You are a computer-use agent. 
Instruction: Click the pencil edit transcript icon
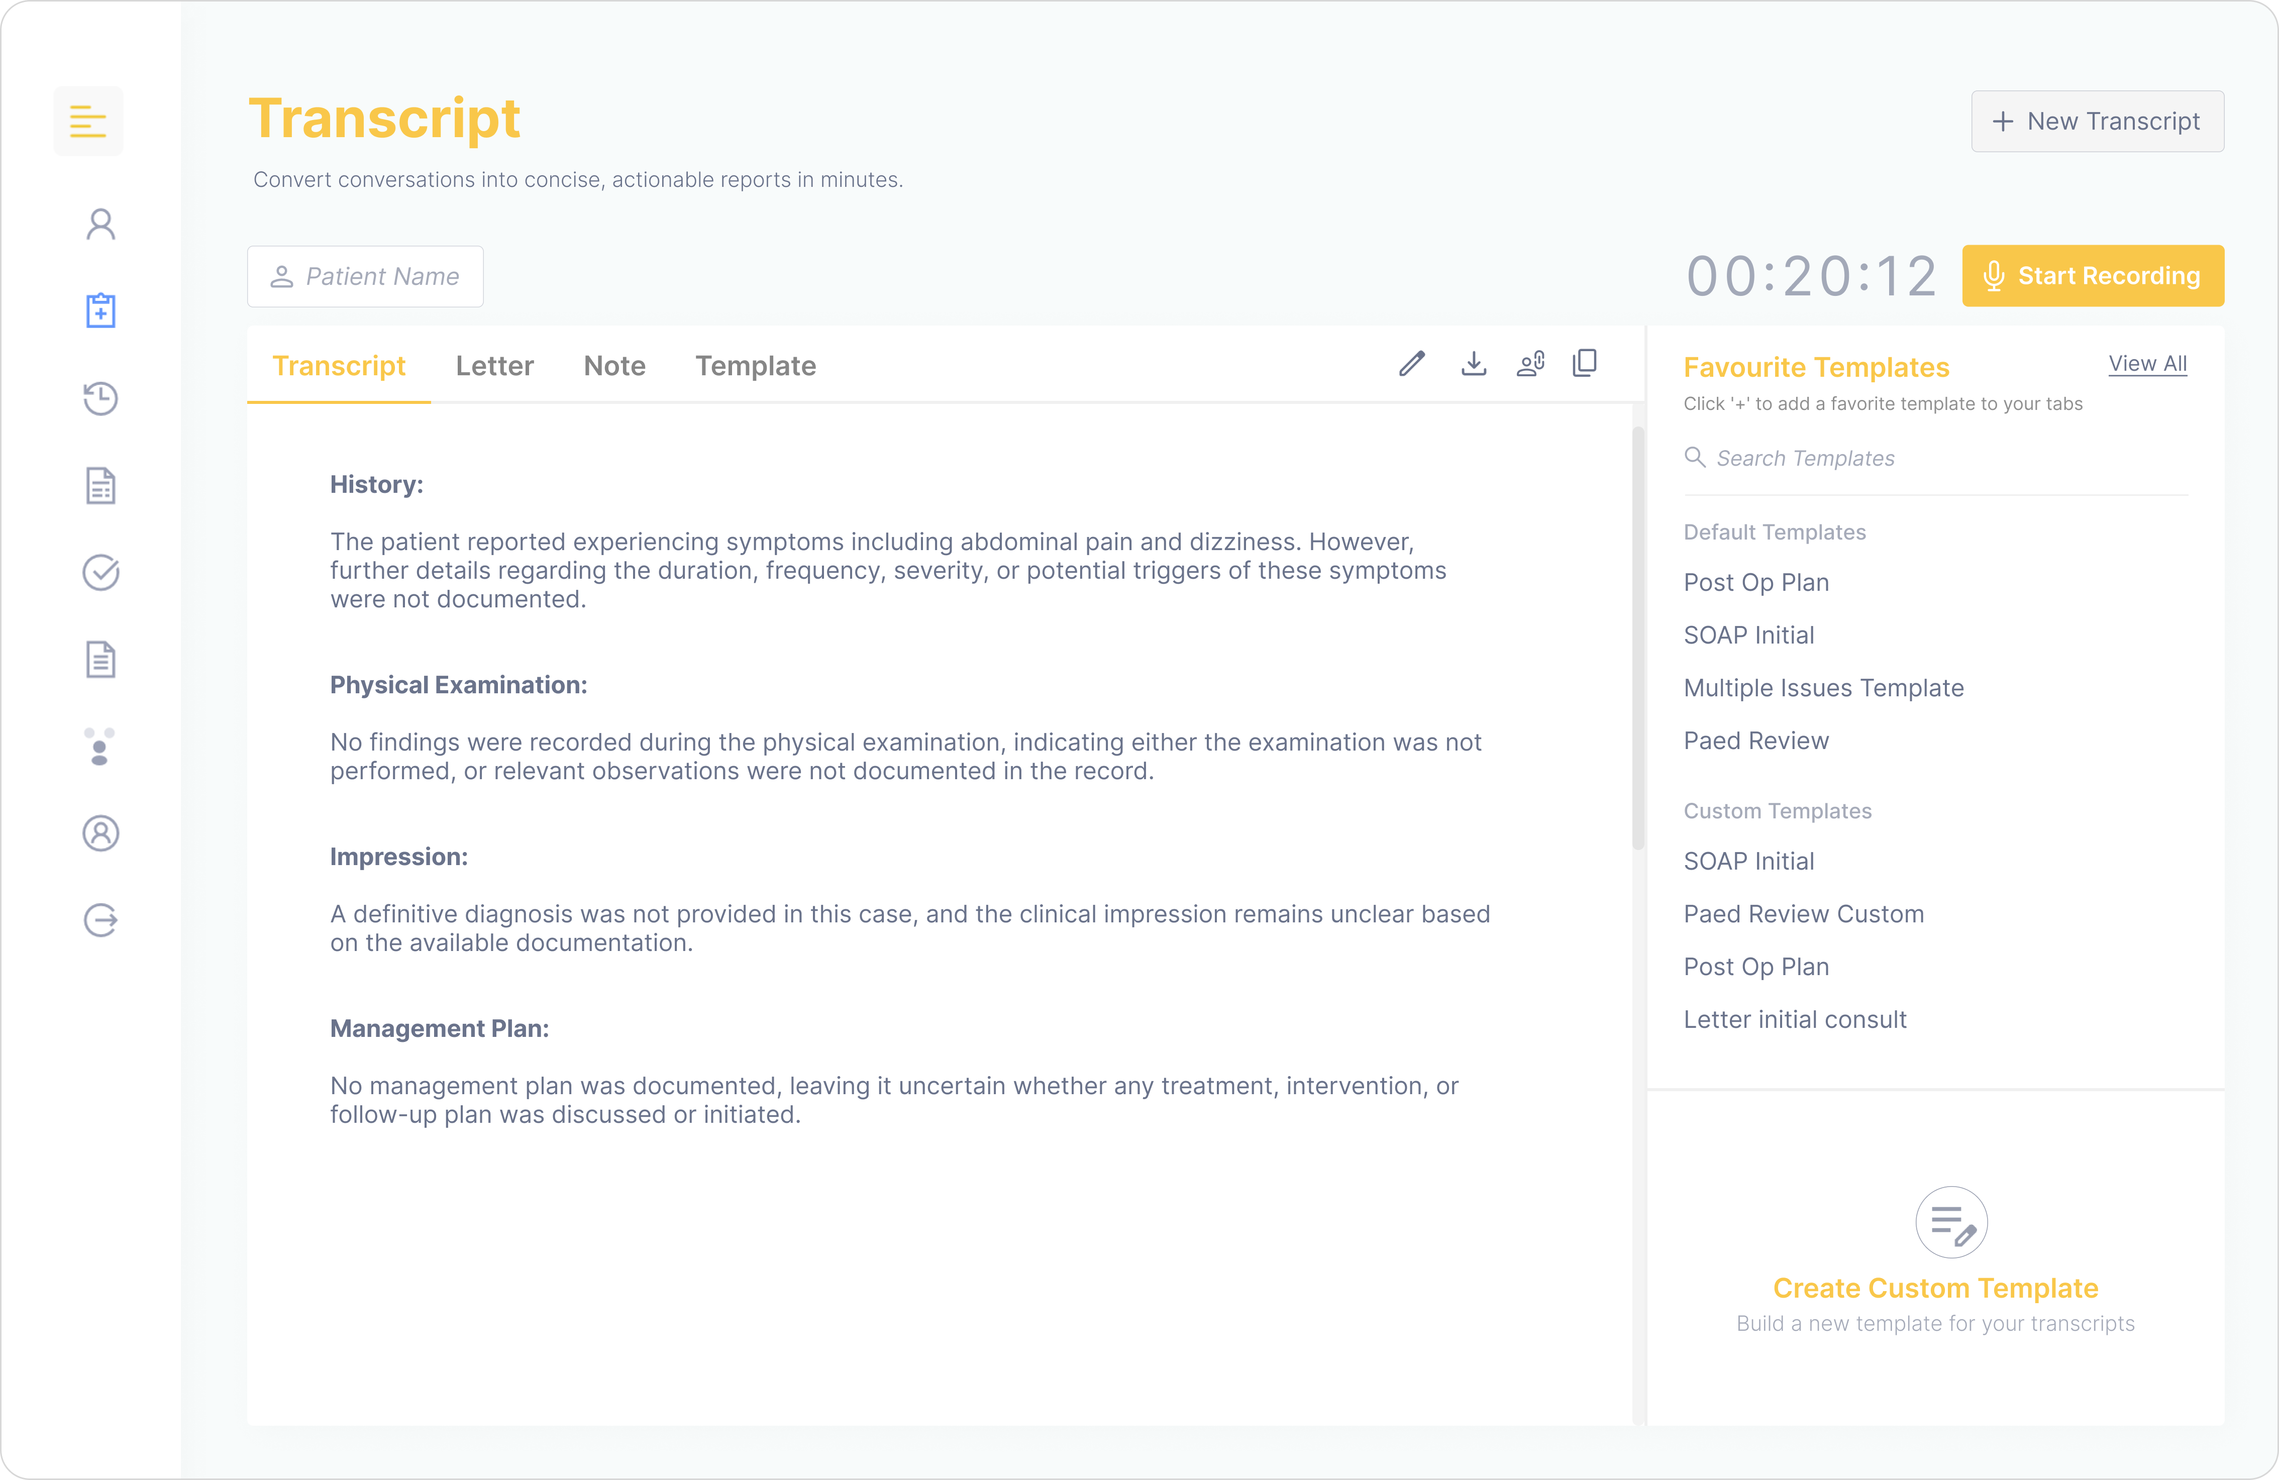[x=1411, y=364]
